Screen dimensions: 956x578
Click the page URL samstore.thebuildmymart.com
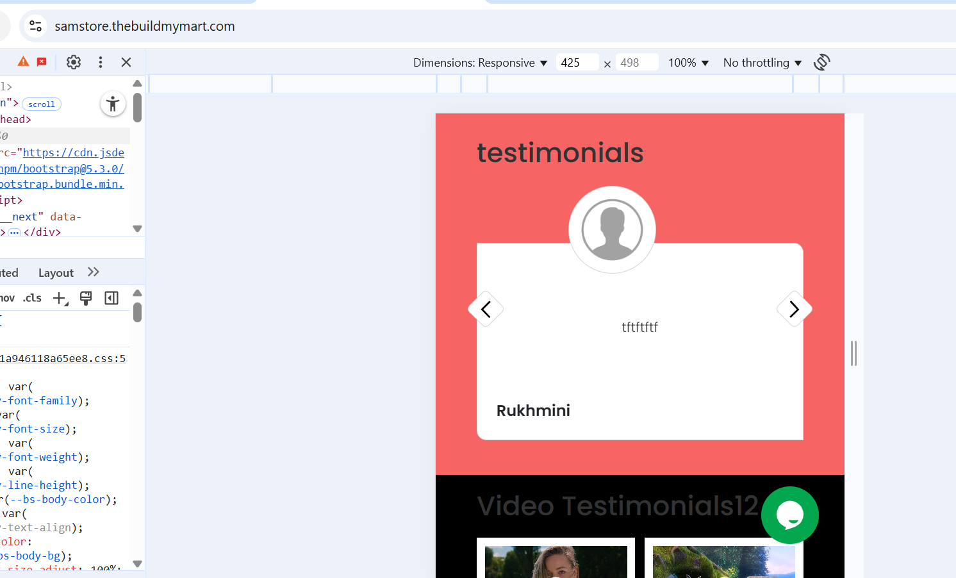click(145, 26)
